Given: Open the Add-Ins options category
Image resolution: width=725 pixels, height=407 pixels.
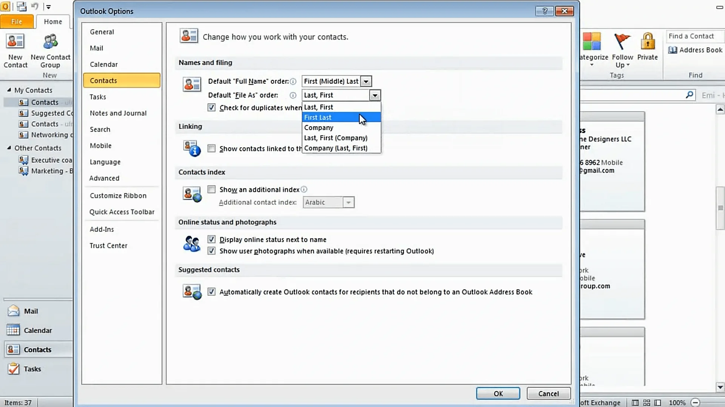Looking at the screenshot, I should [122, 230].
